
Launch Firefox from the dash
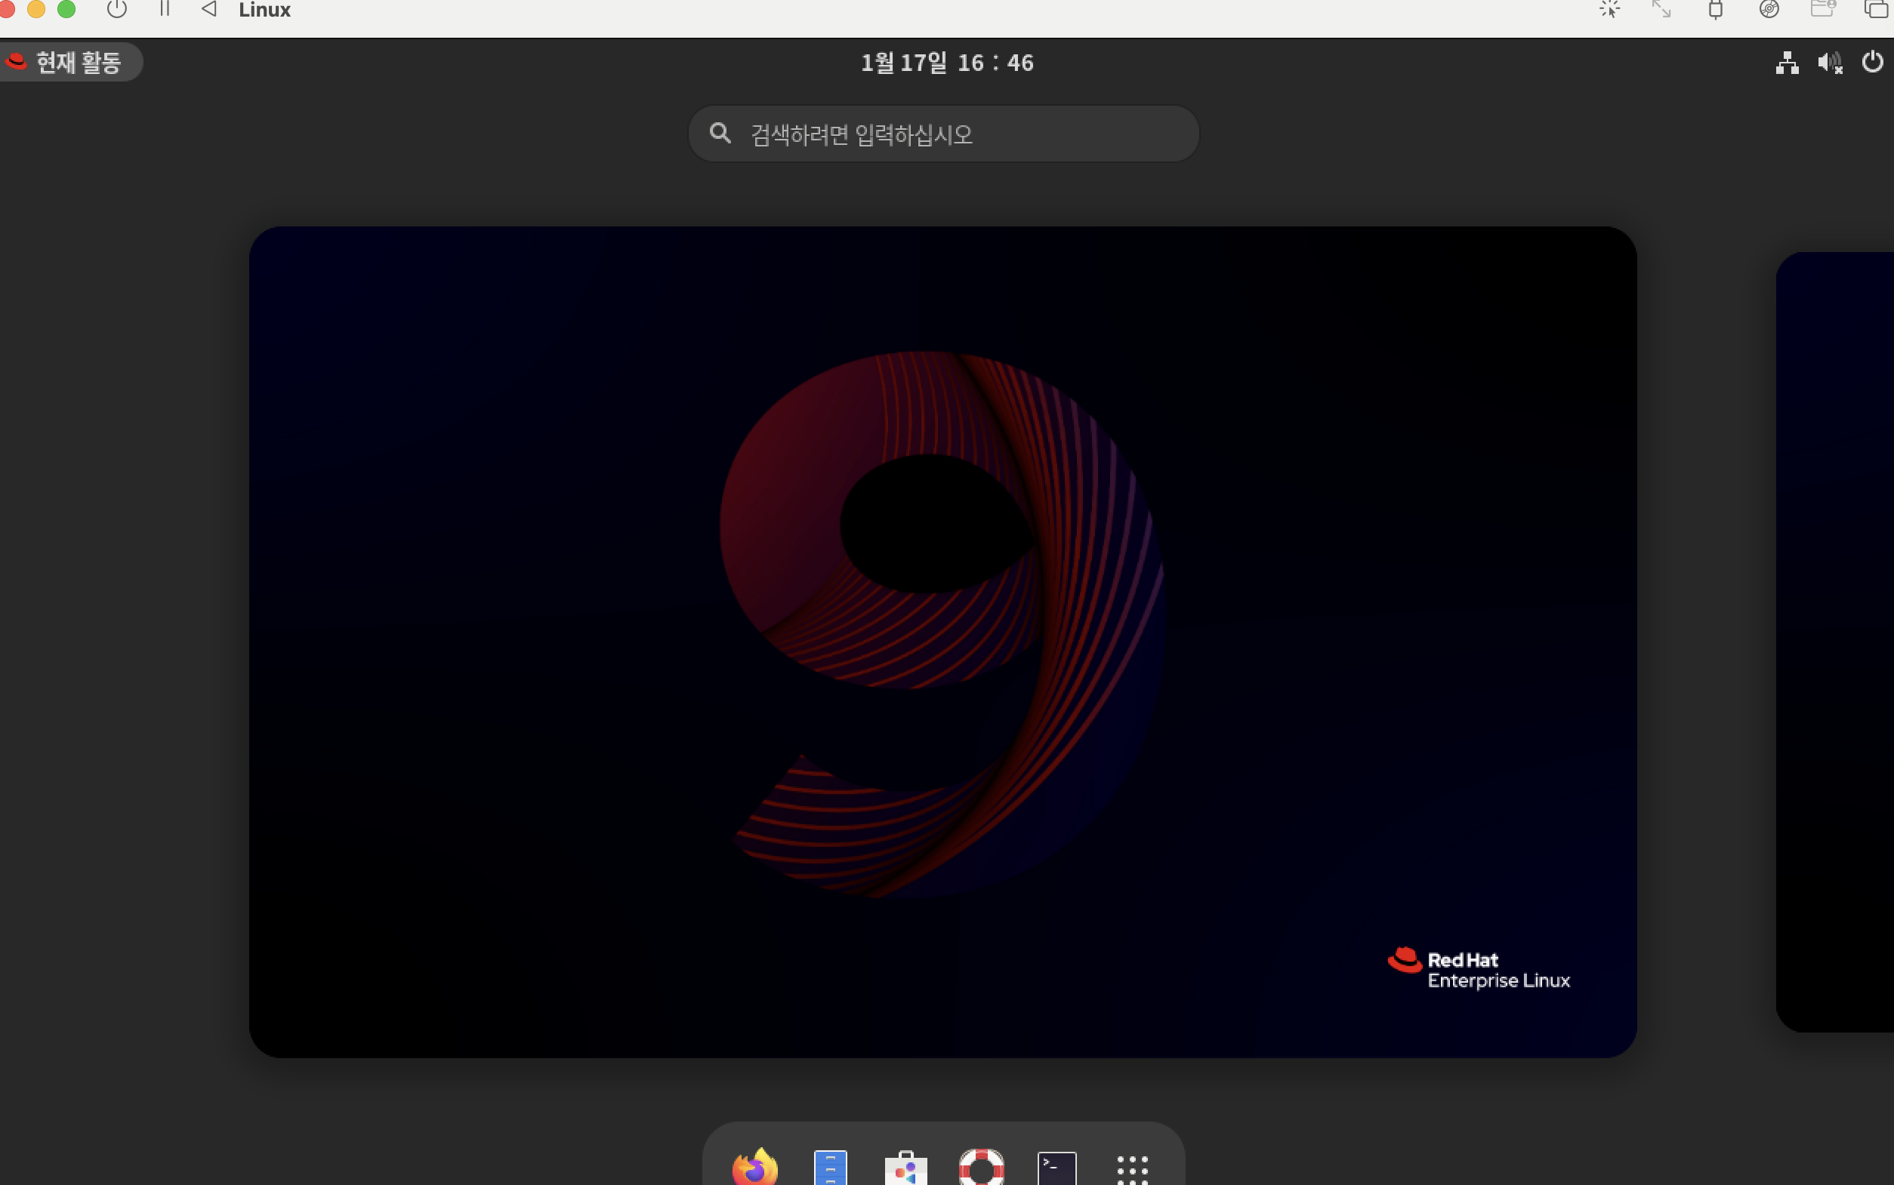(754, 1168)
